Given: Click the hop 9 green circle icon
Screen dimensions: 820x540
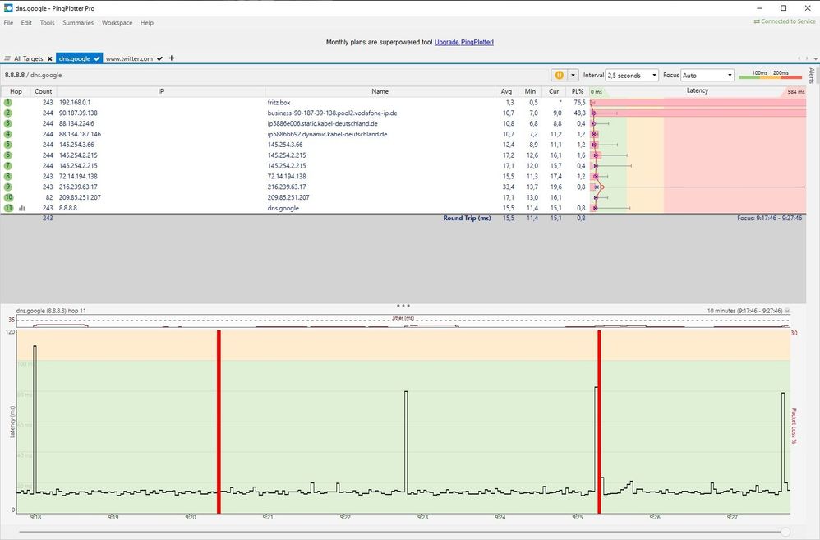Looking at the screenshot, I should 8,187.
